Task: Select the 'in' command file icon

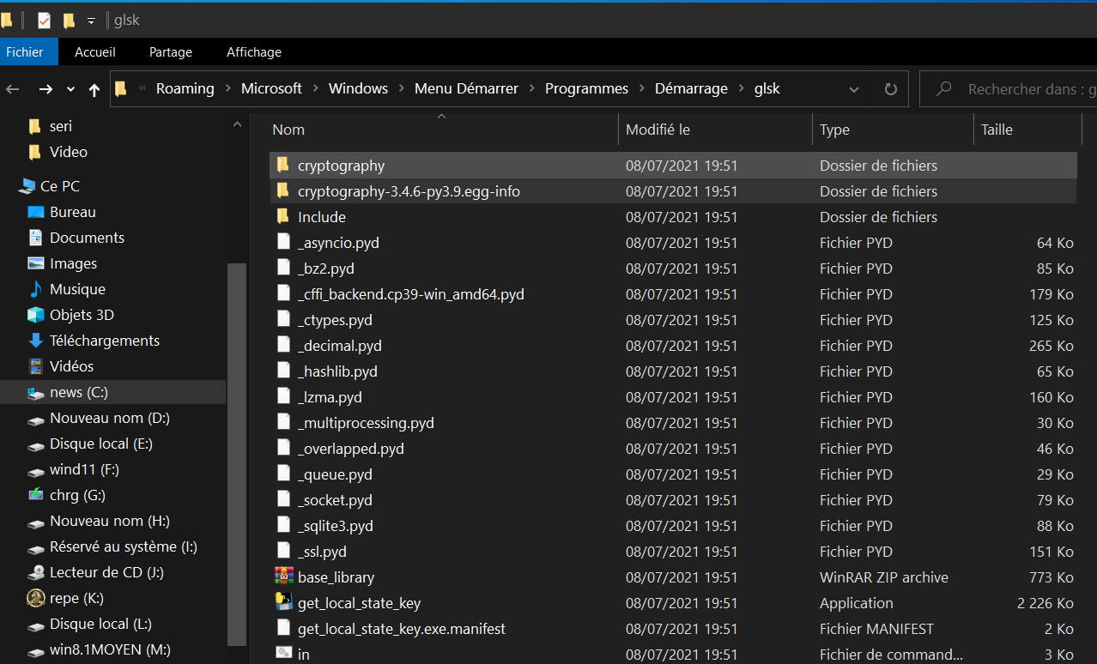Action: pos(283,653)
